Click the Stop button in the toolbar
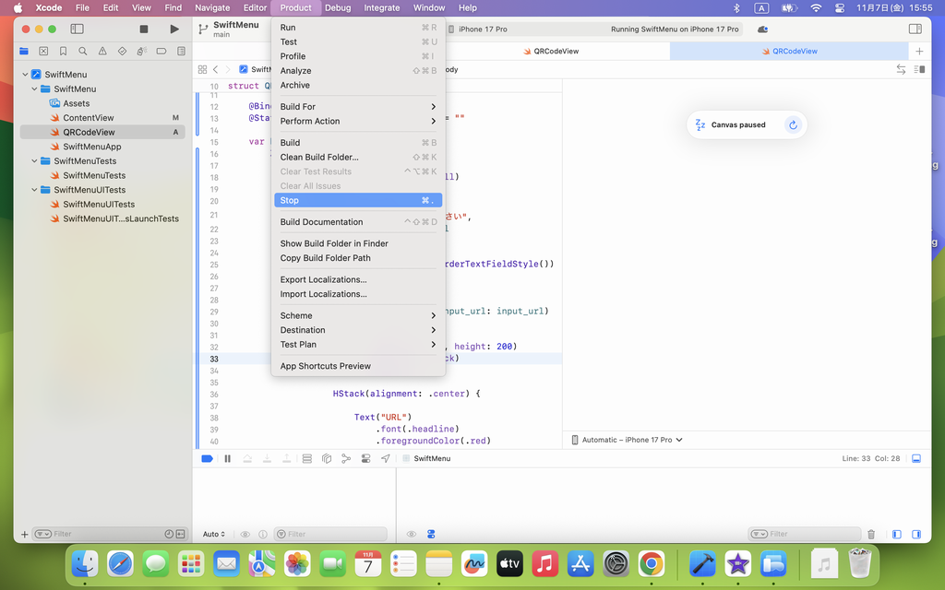 (x=144, y=29)
